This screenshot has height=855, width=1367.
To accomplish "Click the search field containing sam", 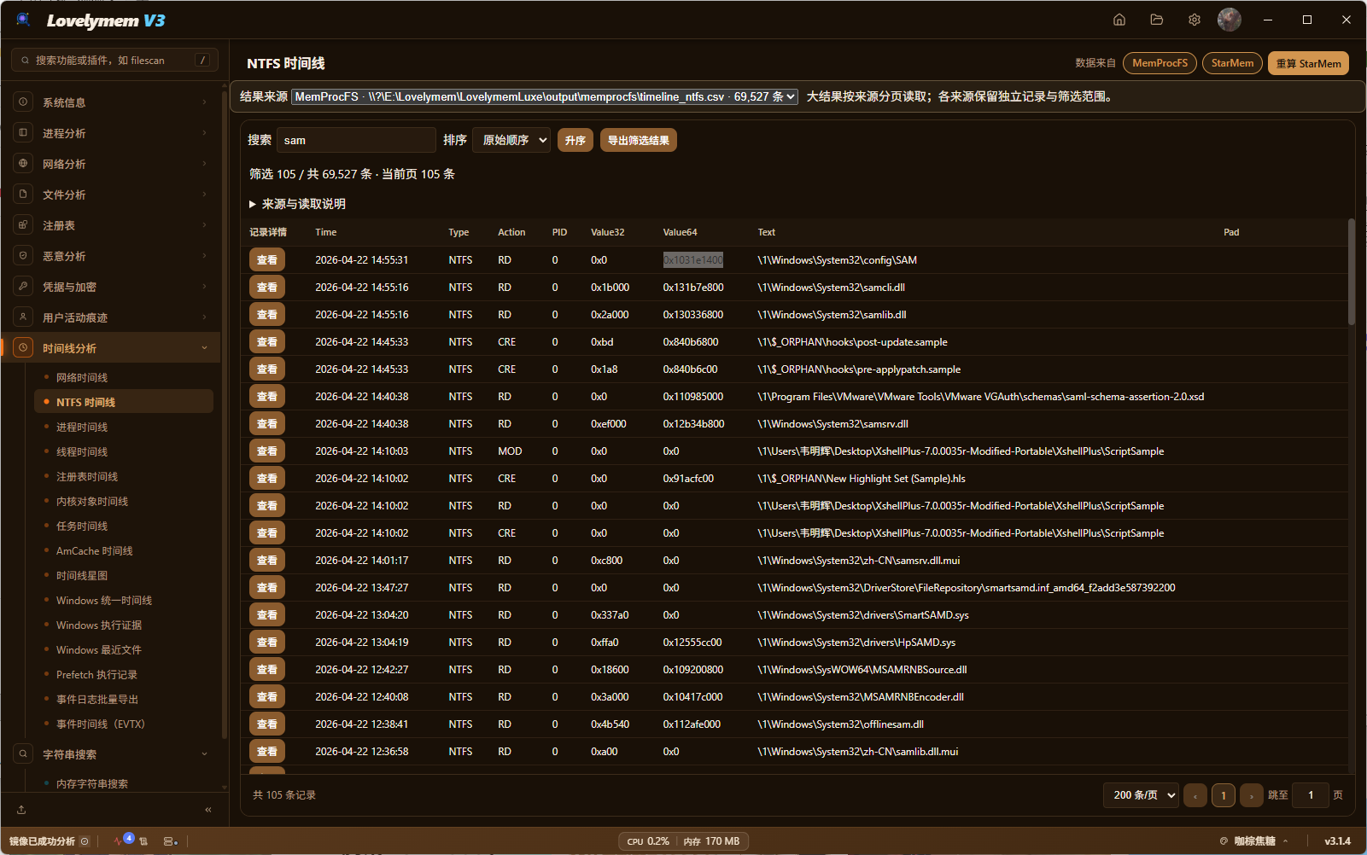I will (356, 140).
